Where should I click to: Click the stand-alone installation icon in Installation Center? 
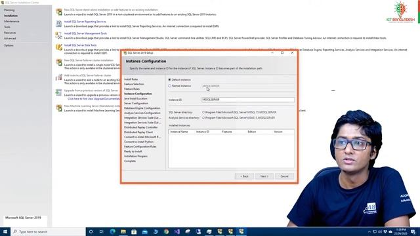pos(59,12)
